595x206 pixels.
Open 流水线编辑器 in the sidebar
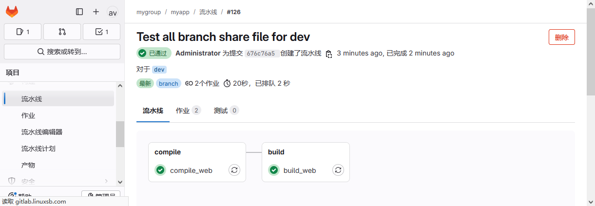(x=42, y=132)
